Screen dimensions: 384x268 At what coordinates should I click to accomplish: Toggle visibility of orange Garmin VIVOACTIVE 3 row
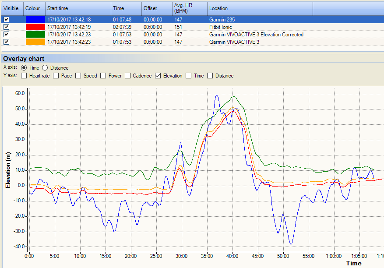click(x=5, y=42)
